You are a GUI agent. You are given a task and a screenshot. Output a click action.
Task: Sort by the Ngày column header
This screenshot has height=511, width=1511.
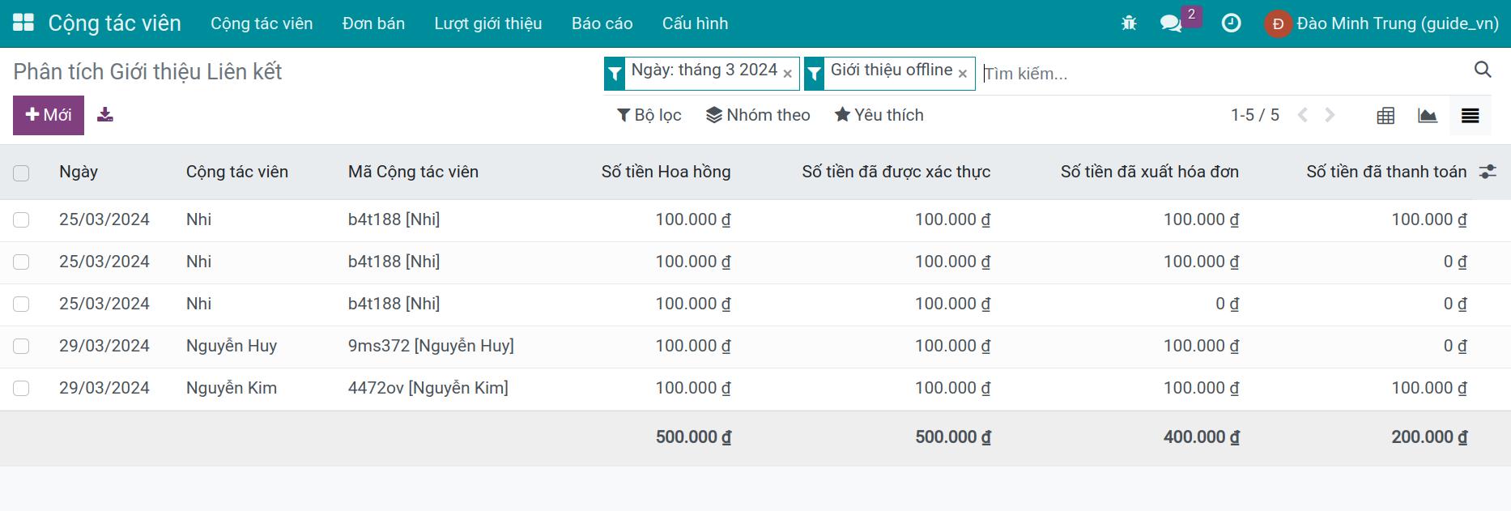pos(79,172)
